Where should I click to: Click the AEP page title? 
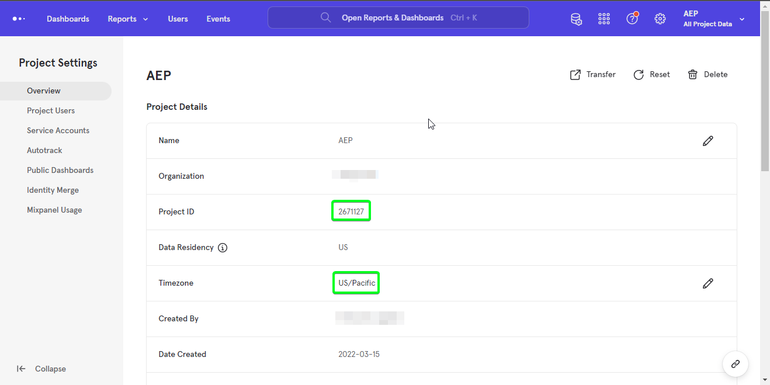pyautogui.click(x=159, y=75)
